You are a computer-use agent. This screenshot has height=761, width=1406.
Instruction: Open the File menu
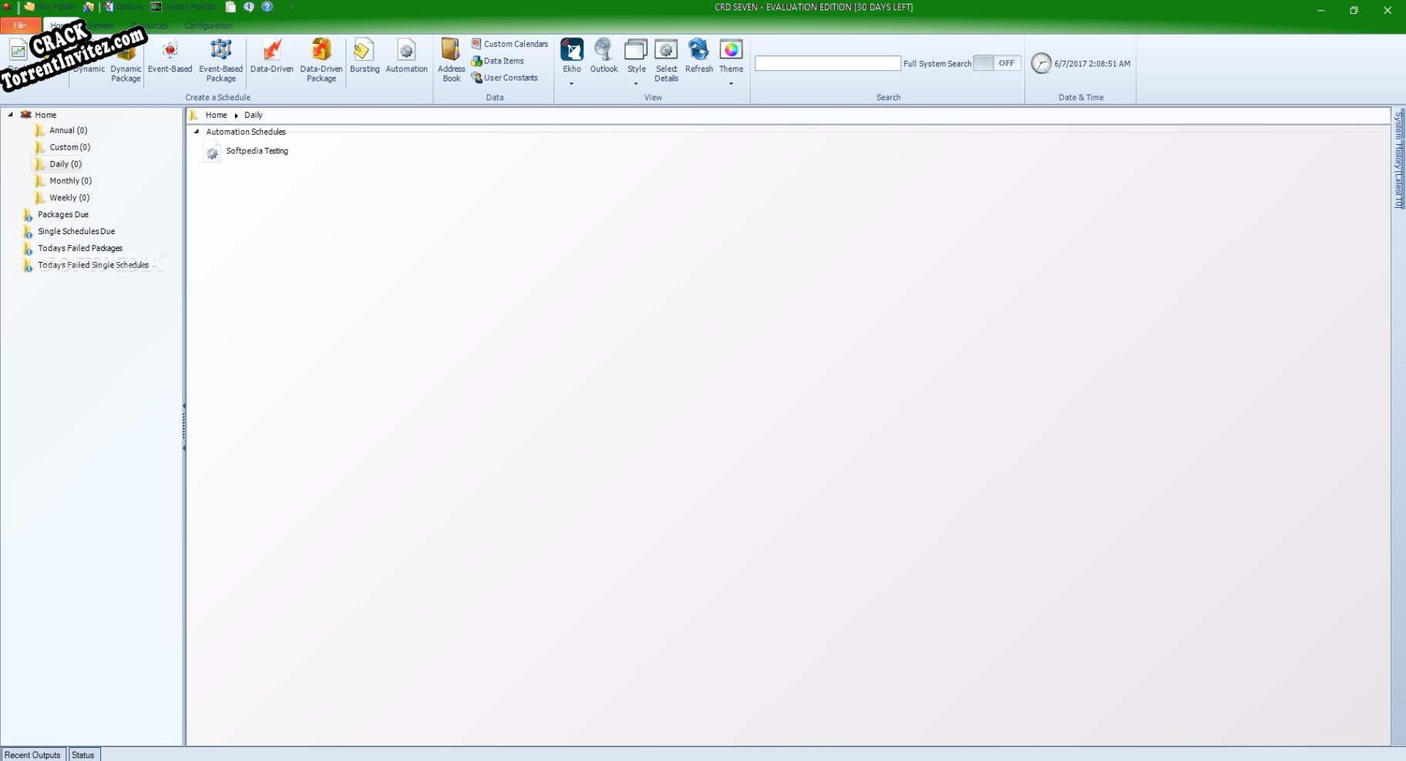20,25
